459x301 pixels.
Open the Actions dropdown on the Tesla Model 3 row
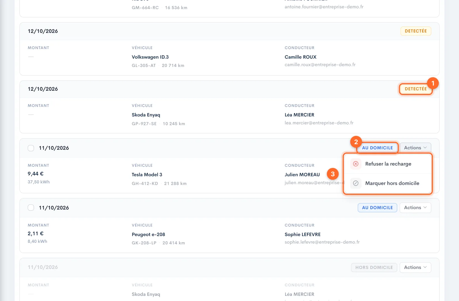415,148
